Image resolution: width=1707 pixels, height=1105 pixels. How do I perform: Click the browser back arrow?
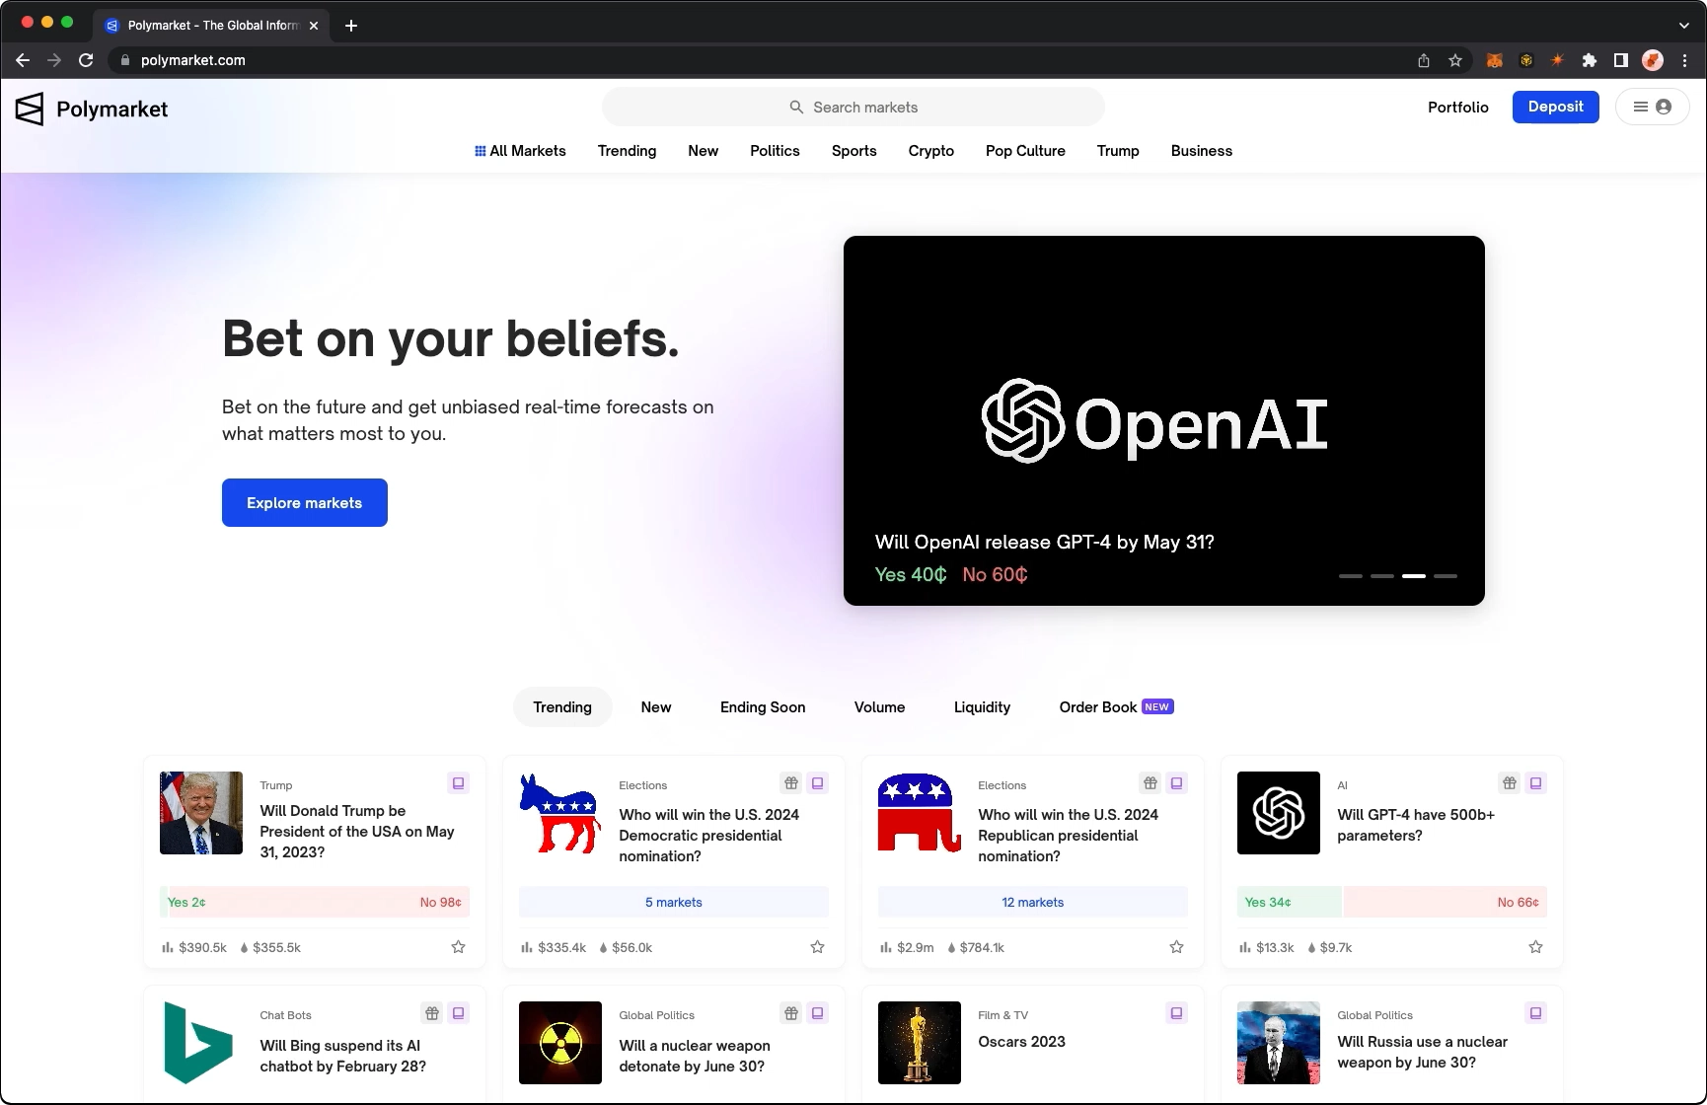(23, 60)
